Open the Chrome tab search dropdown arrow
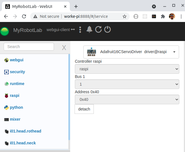 click(154, 6)
